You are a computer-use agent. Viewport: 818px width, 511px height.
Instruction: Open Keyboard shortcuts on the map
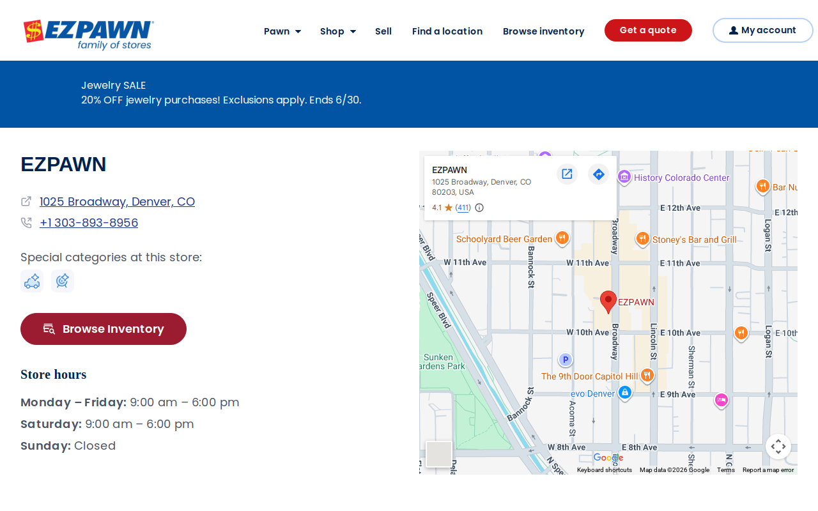(605, 470)
